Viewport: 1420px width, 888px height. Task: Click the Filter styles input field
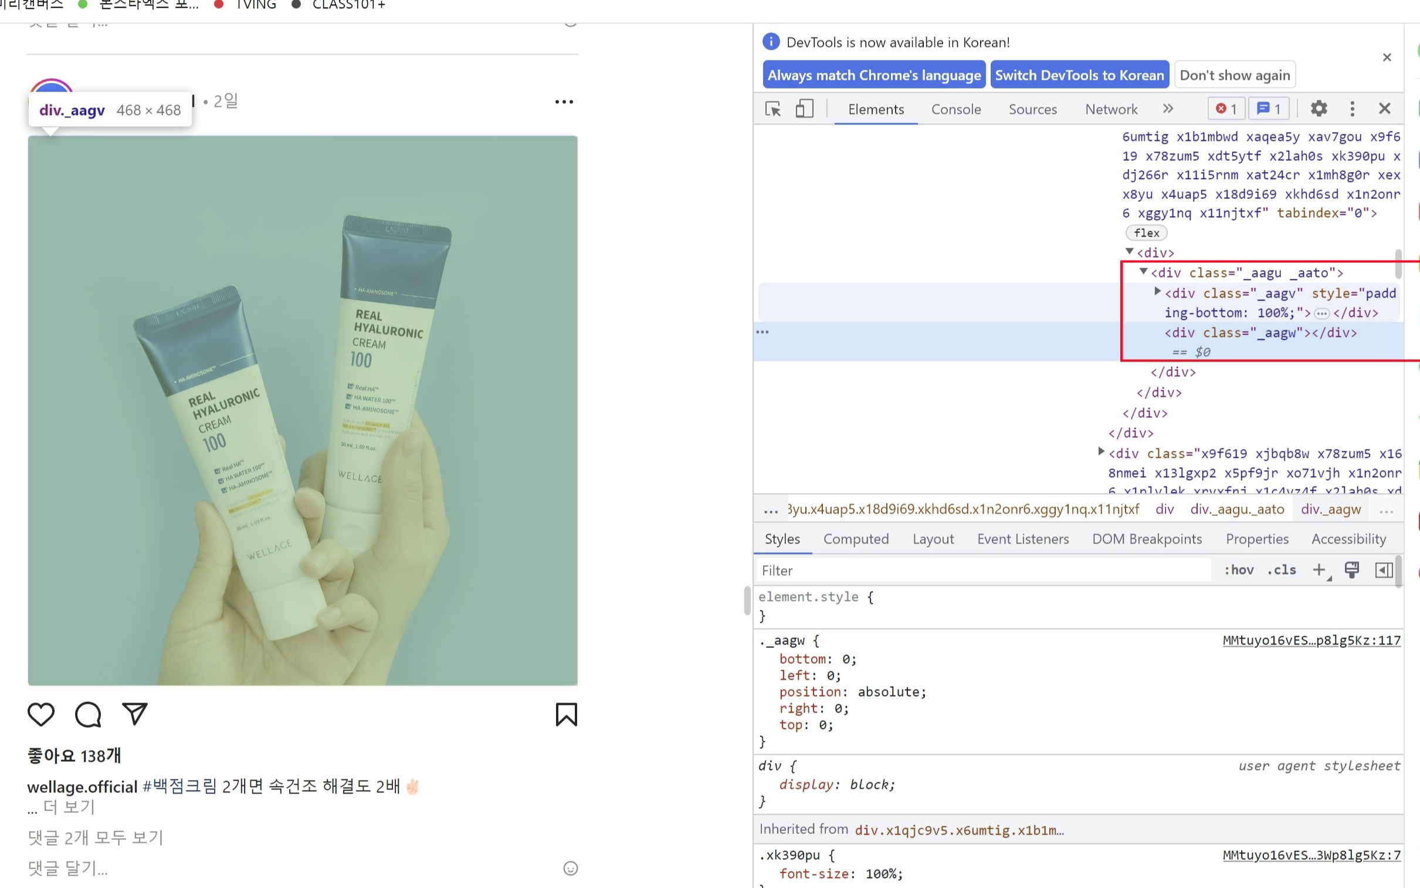[983, 570]
